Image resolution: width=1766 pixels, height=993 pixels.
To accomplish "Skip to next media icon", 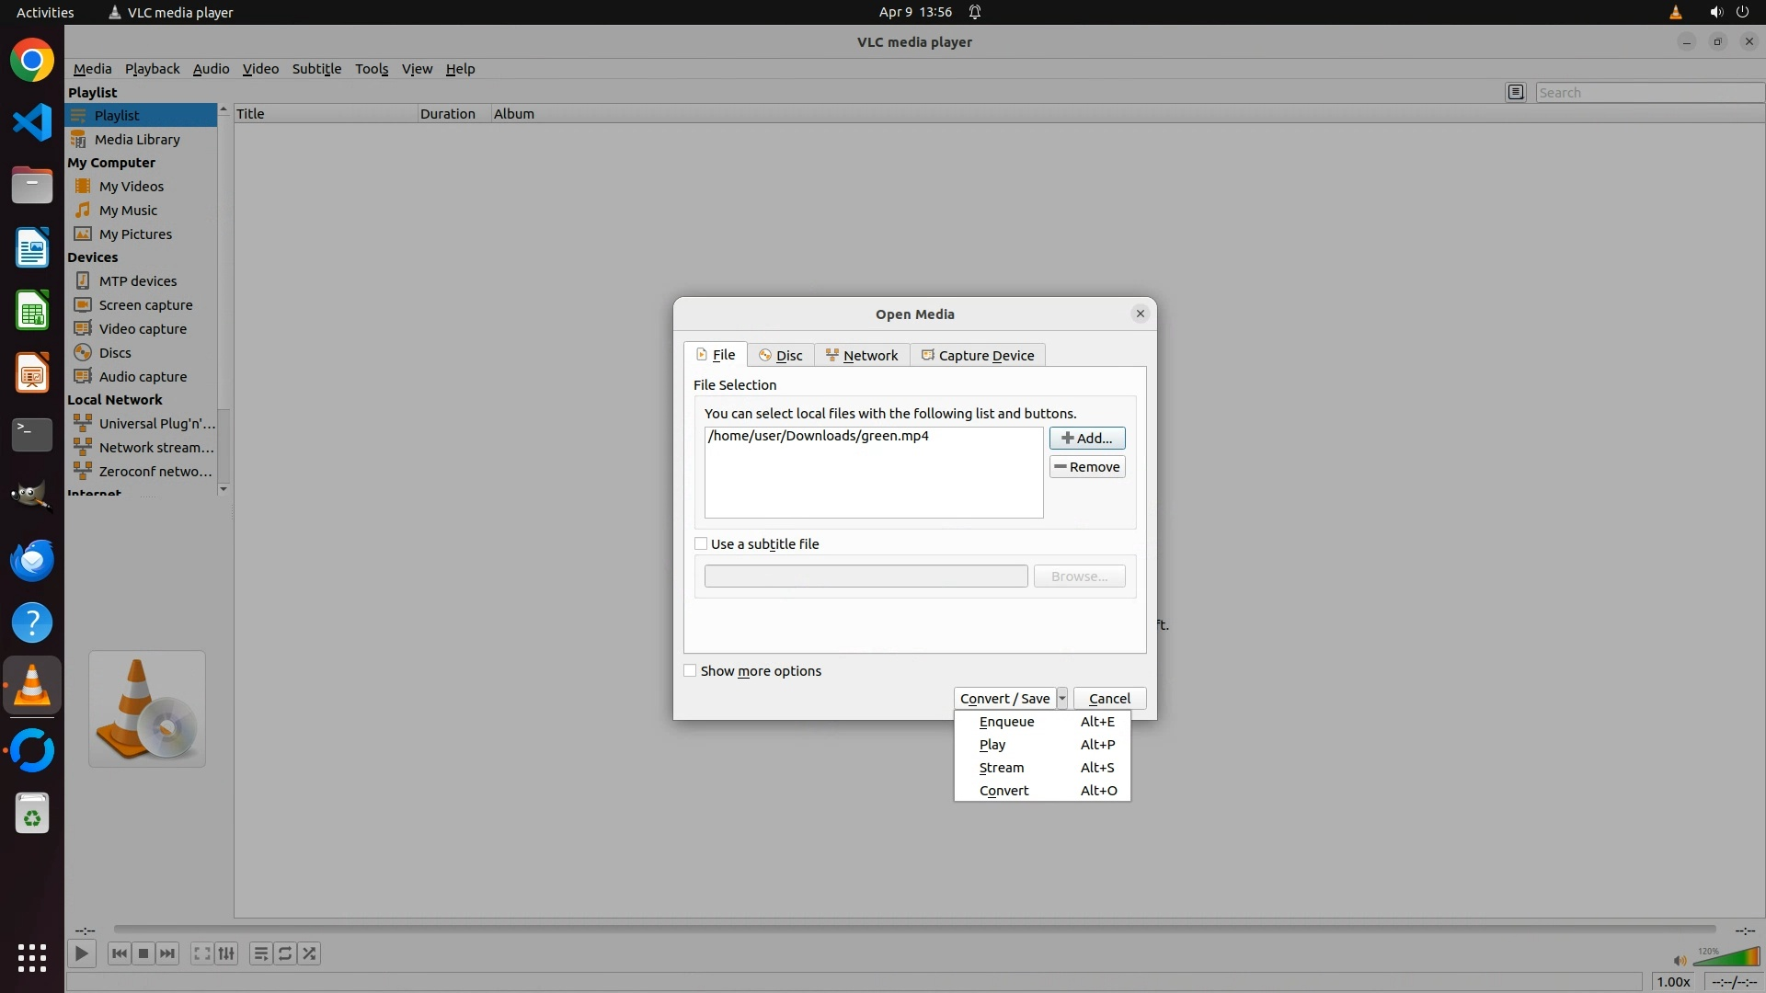I will pyautogui.click(x=167, y=953).
